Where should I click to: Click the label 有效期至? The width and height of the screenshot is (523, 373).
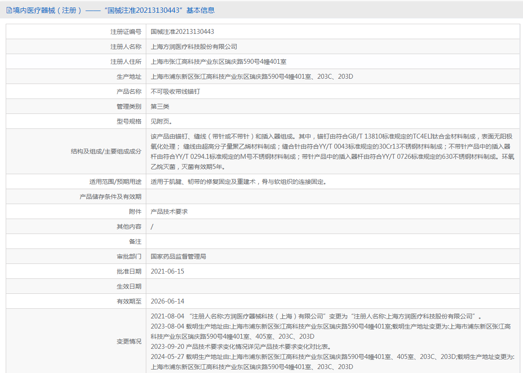point(129,302)
